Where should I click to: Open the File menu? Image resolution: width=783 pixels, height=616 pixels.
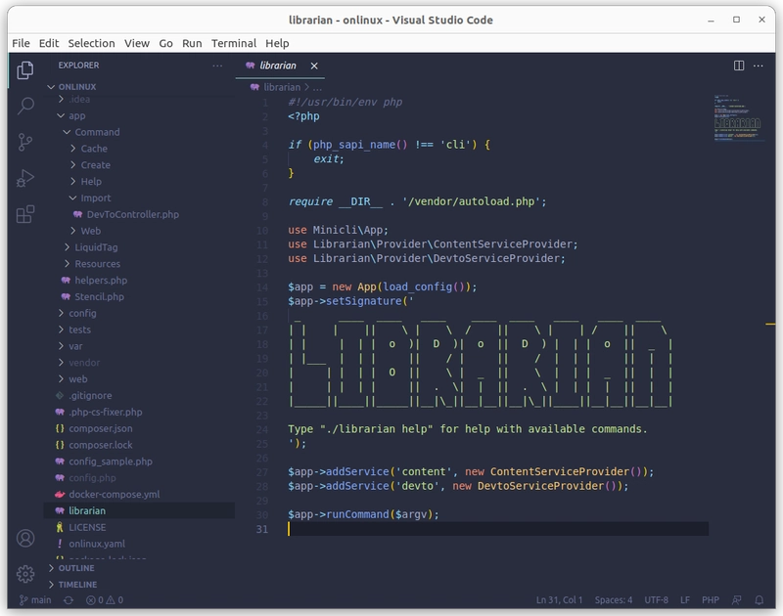point(21,43)
